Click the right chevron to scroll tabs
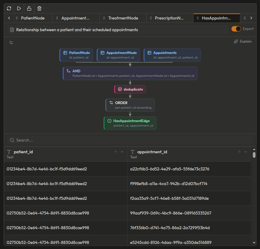 coord(251,18)
